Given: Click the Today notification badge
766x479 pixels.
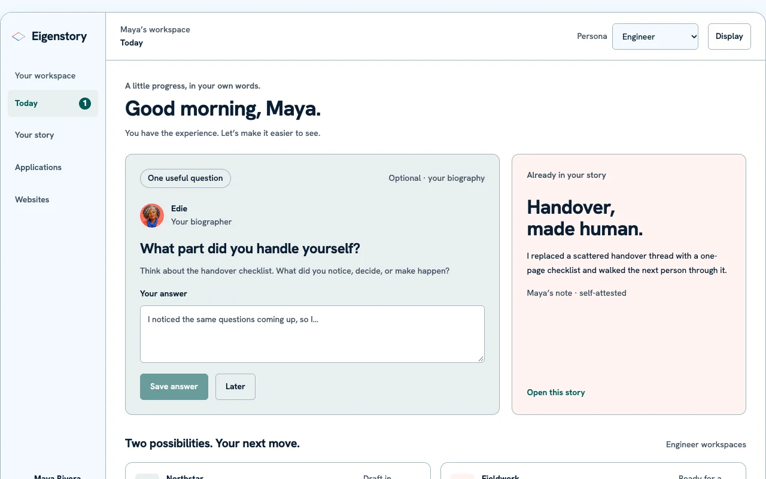Looking at the screenshot, I should 85,104.
